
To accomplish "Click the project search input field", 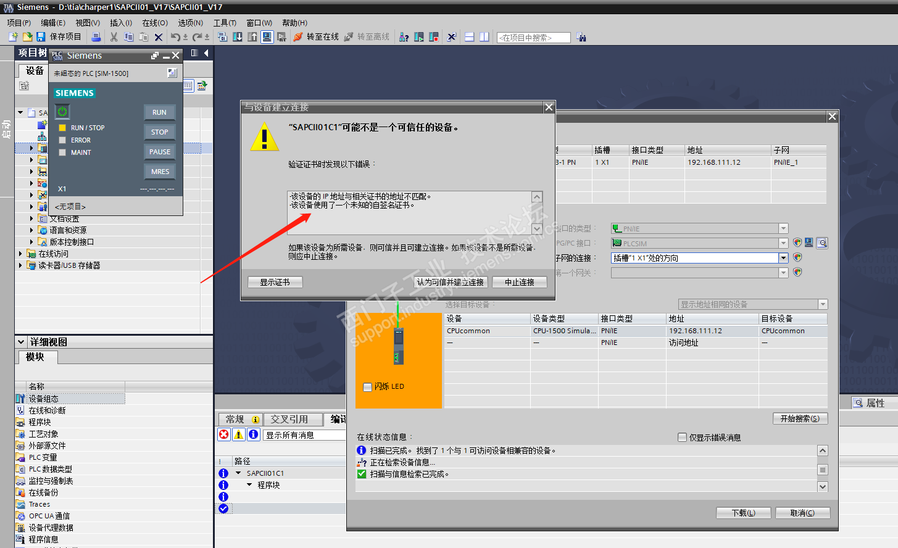I will pos(534,38).
